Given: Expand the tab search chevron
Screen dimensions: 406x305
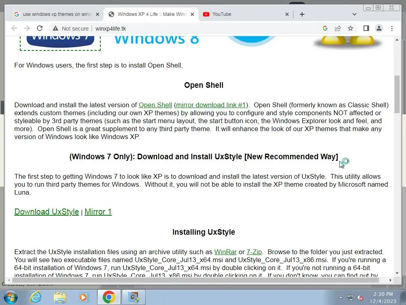Looking at the screenshot, I should 354,14.
